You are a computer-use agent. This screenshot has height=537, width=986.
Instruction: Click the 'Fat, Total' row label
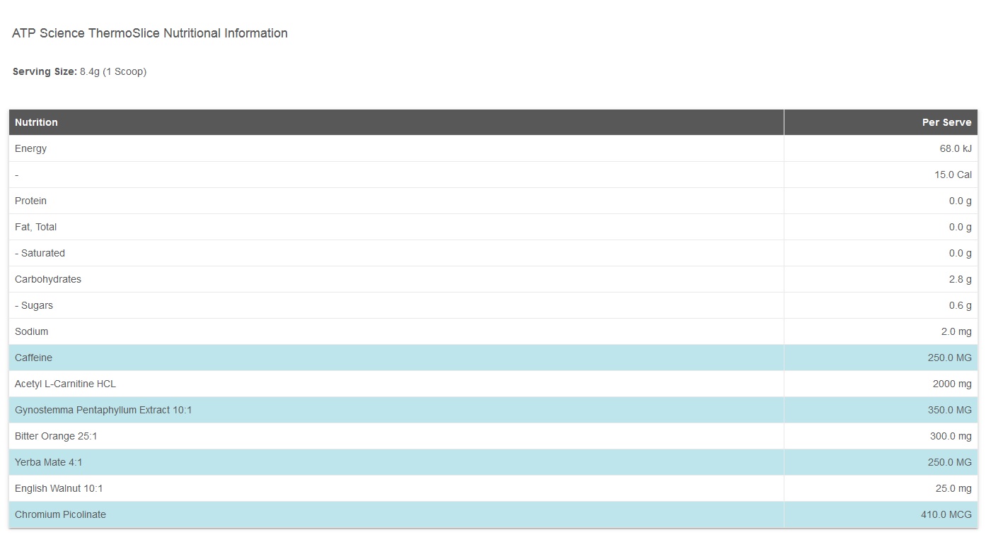[x=35, y=227]
